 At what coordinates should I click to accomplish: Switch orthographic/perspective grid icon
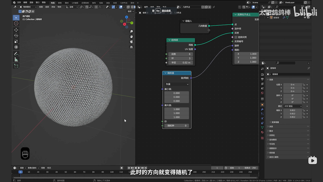click(x=131, y=47)
